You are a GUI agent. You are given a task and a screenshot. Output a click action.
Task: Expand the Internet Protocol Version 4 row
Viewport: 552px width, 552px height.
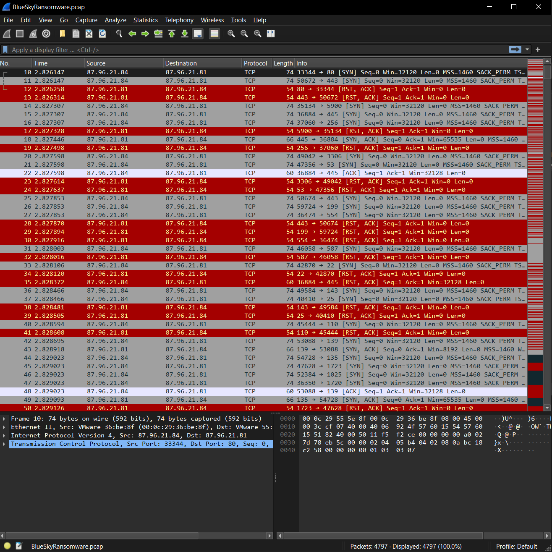tap(4, 435)
